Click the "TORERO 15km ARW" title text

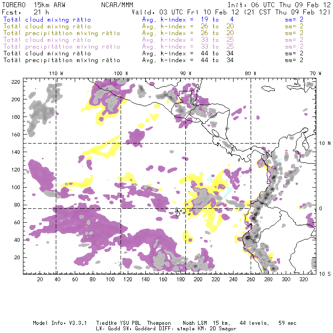34,5
